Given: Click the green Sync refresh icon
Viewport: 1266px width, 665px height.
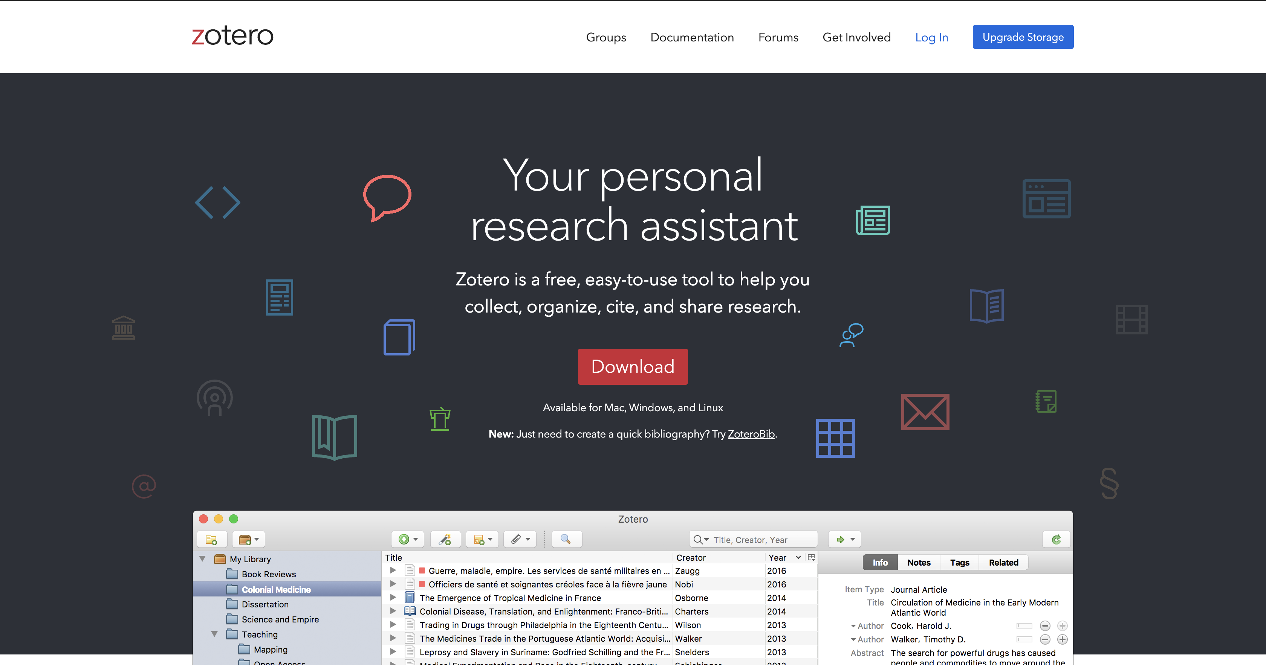Looking at the screenshot, I should click(x=1056, y=539).
